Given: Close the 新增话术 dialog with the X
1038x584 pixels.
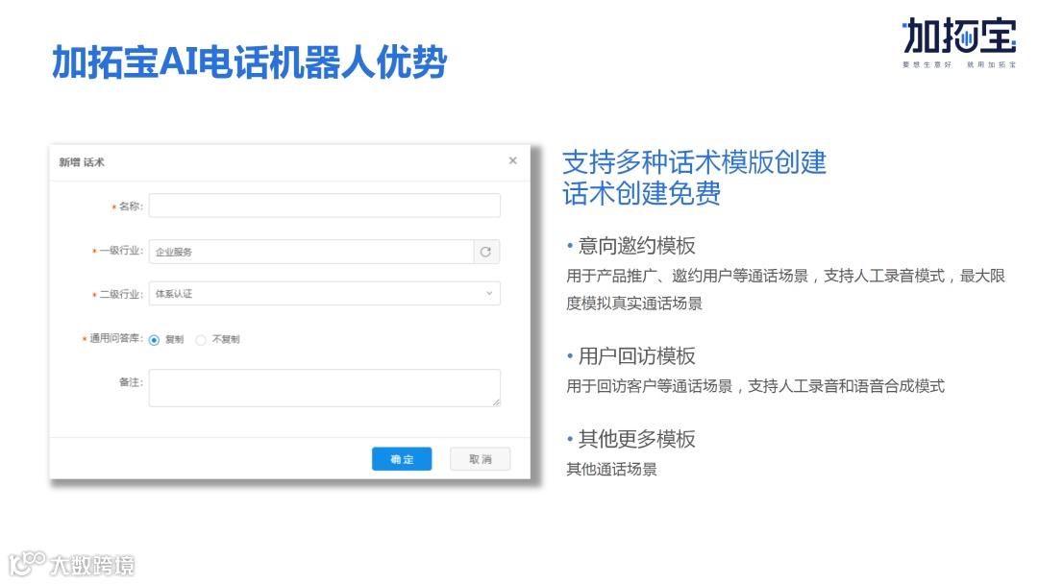Looking at the screenshot, I should click(x=512, y=160).
